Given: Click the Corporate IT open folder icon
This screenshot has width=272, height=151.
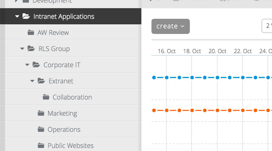Looking at the screenshot, I should [x=36, y=65].
